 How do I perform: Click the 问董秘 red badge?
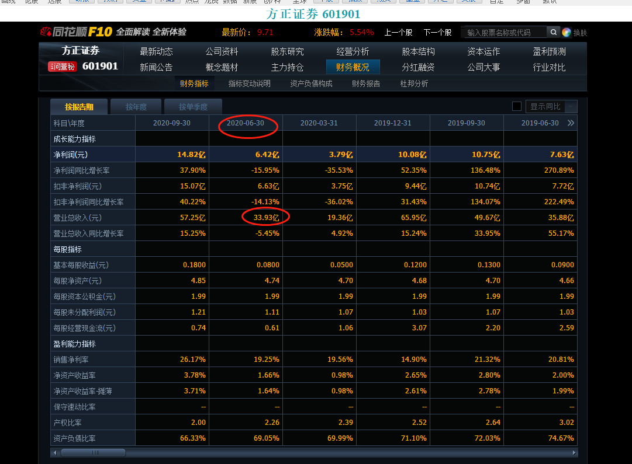coord(63,67)
